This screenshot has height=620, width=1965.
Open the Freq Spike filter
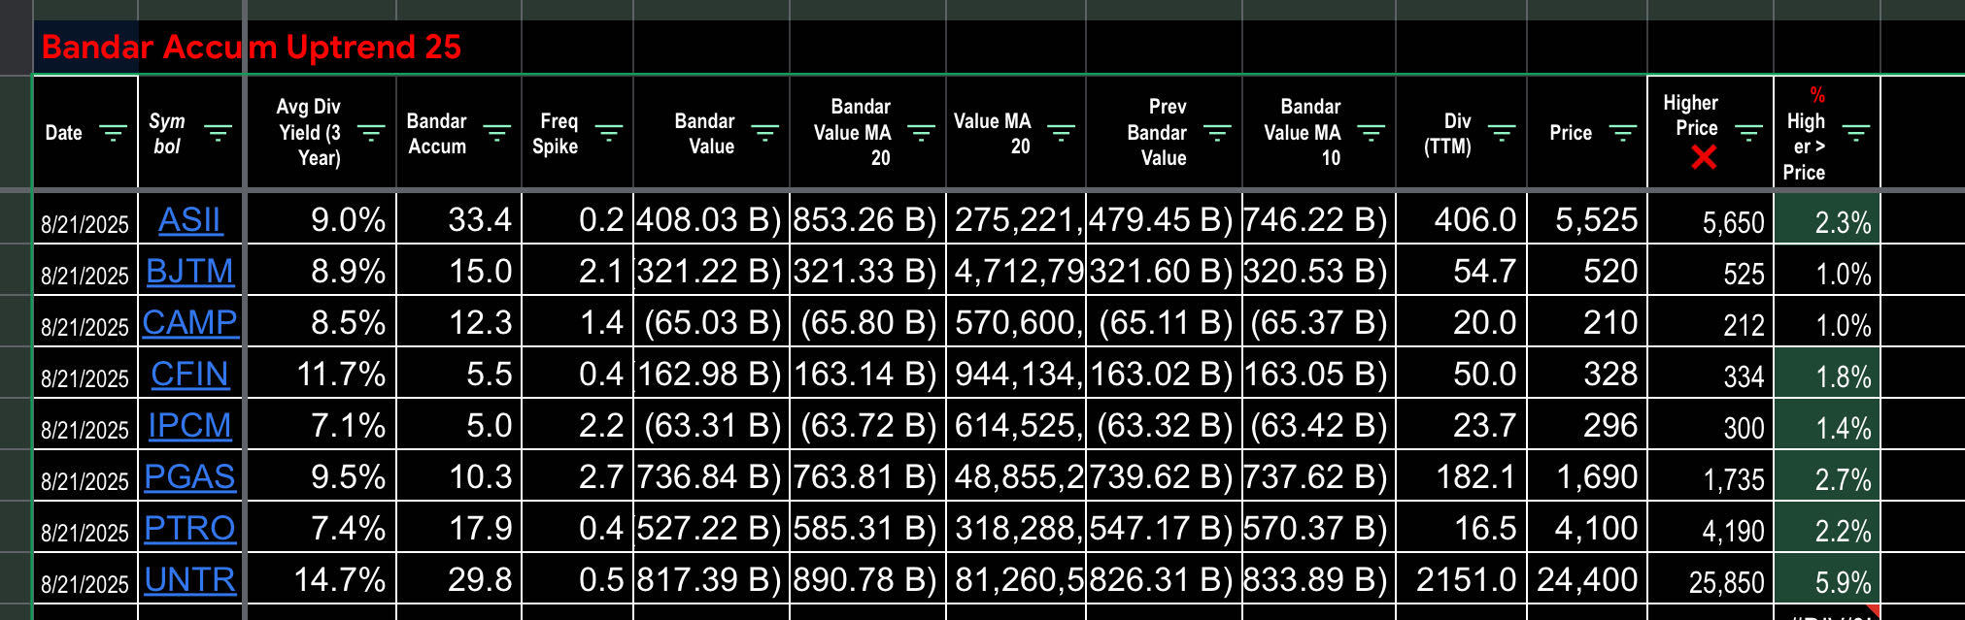pyautogui.click(x=609, y=133)
